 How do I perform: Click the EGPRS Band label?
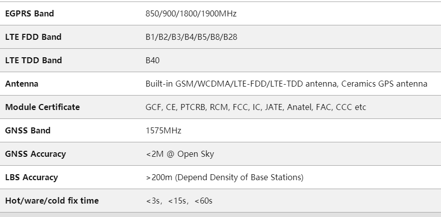(x=29, y=13)
